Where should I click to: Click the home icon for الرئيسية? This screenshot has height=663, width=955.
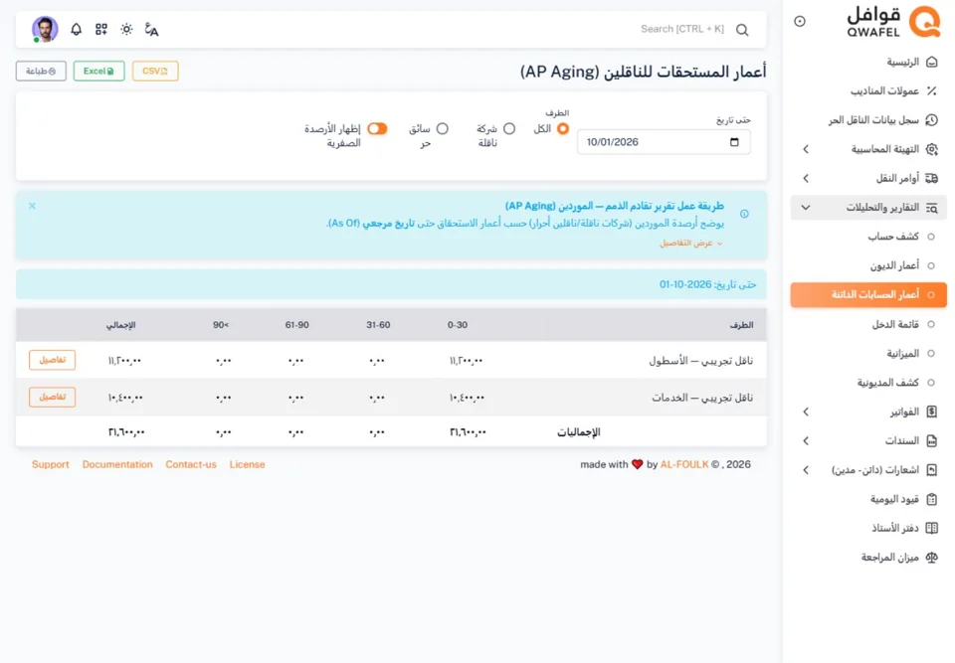tap(931, 62)
